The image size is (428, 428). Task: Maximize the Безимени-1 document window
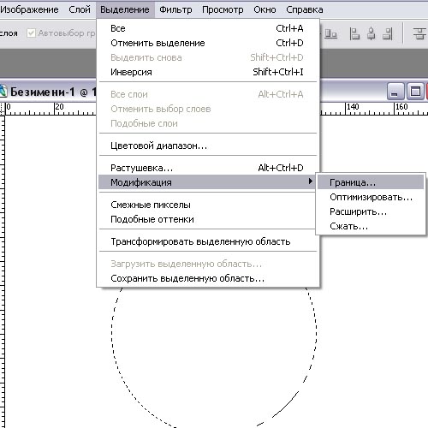(x=415, y=92)
